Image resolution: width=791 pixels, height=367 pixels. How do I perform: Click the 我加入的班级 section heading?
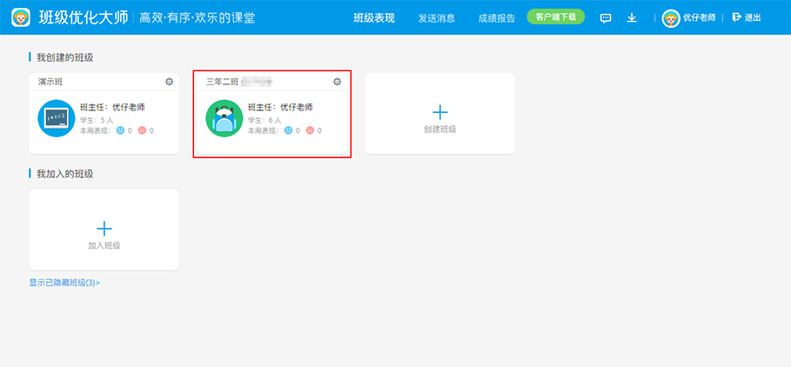pos(65,174)
